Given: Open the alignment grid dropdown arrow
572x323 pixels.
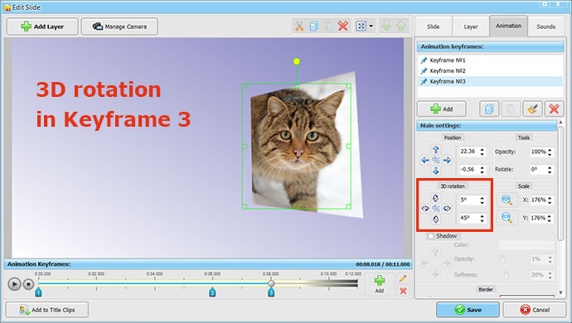Looking at the screenshot, I should coord(371,27).
